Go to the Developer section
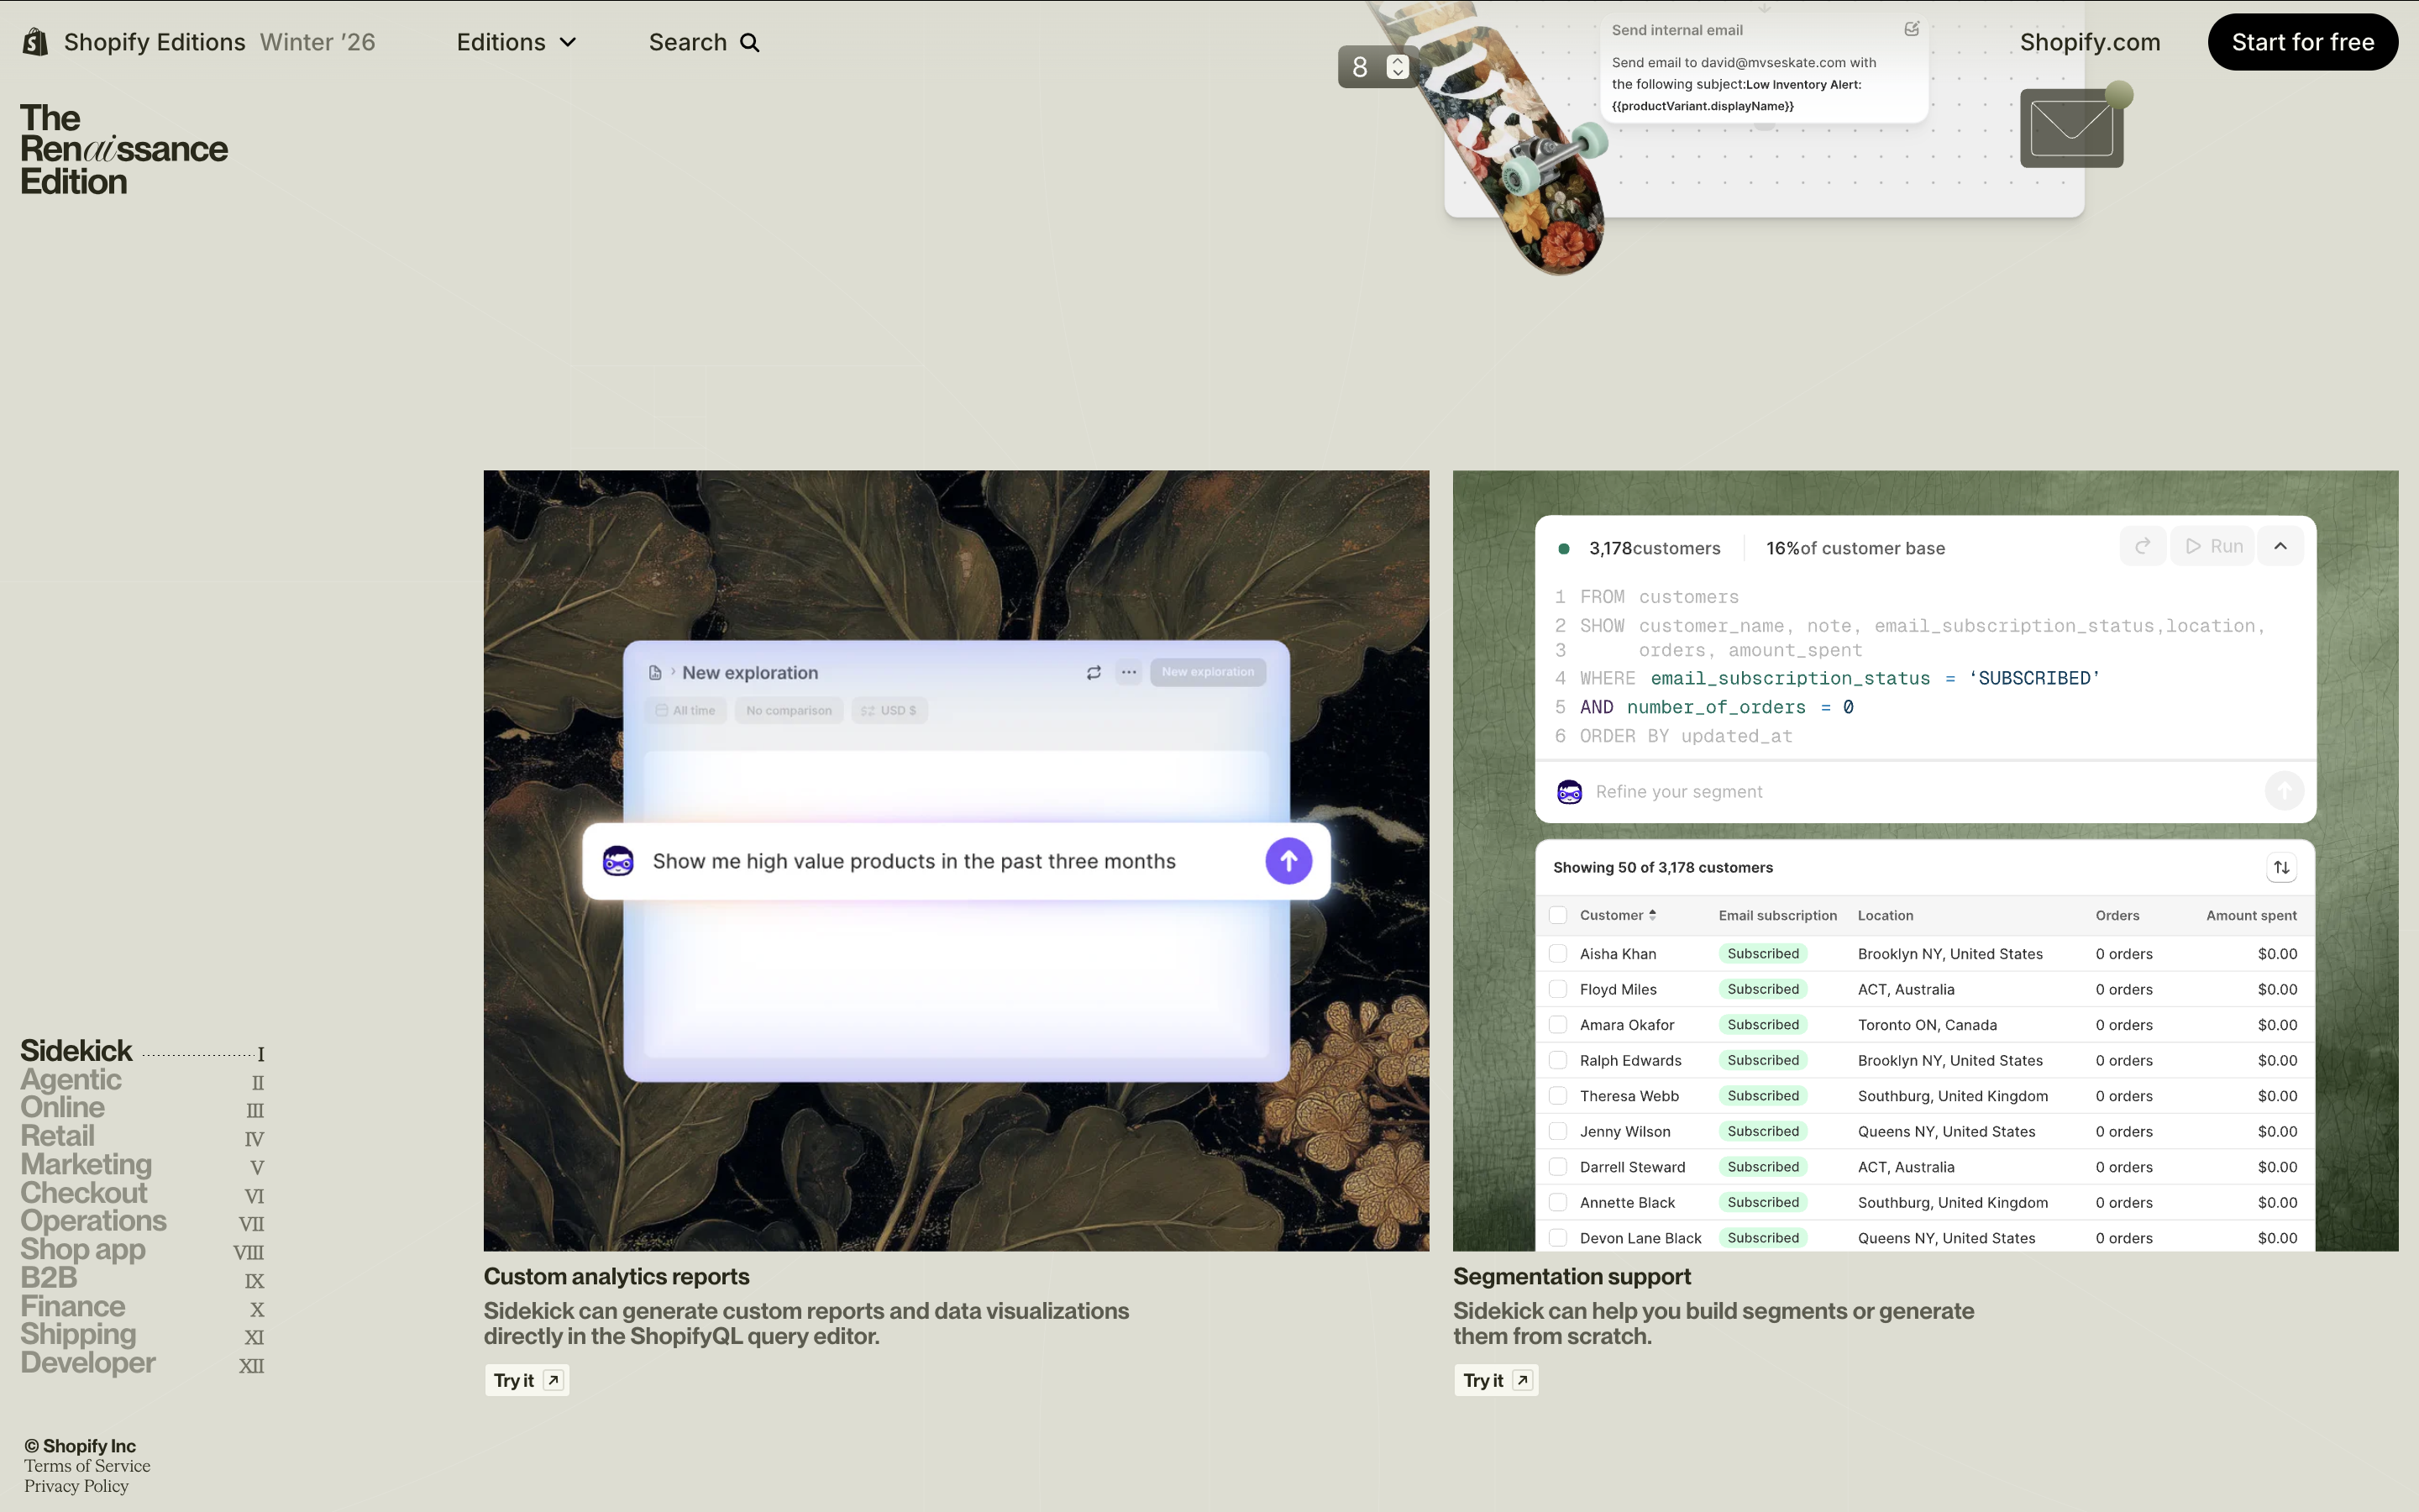Screen dimensions: 2419x1512 [88, 1363]
